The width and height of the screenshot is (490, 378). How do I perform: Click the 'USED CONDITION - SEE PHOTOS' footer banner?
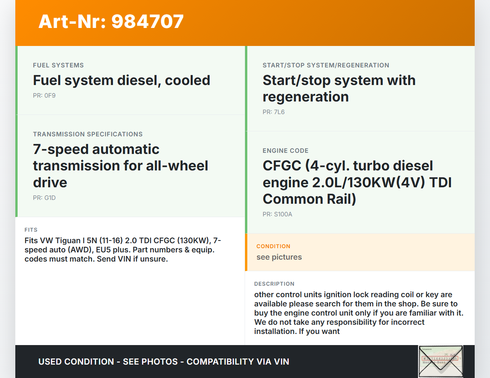coord(163,362)
